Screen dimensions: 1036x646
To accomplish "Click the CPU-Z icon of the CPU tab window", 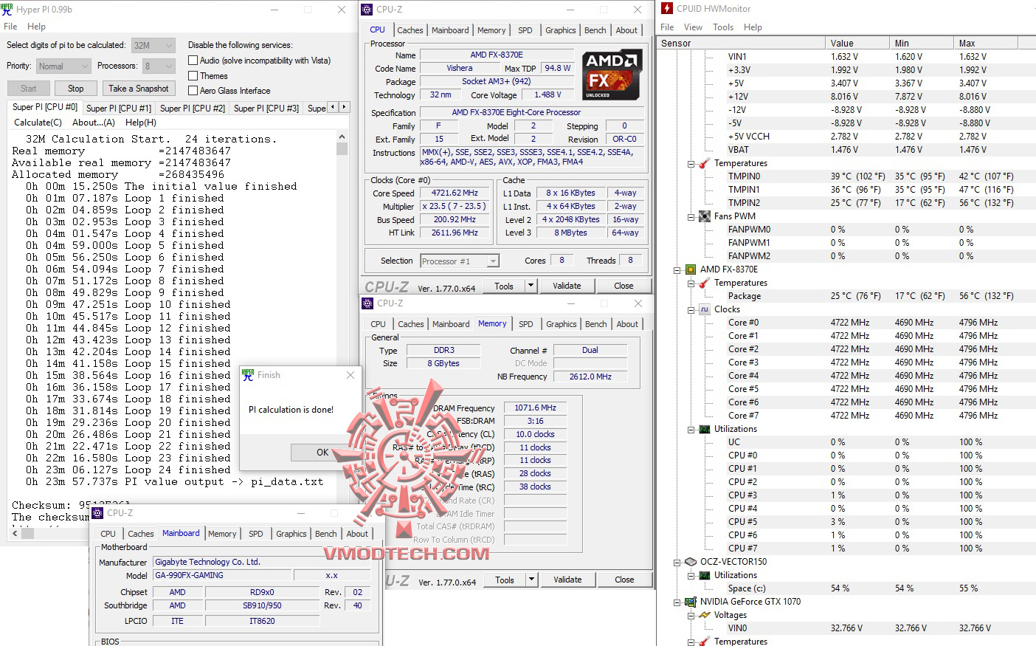I will tap(367, 10).
